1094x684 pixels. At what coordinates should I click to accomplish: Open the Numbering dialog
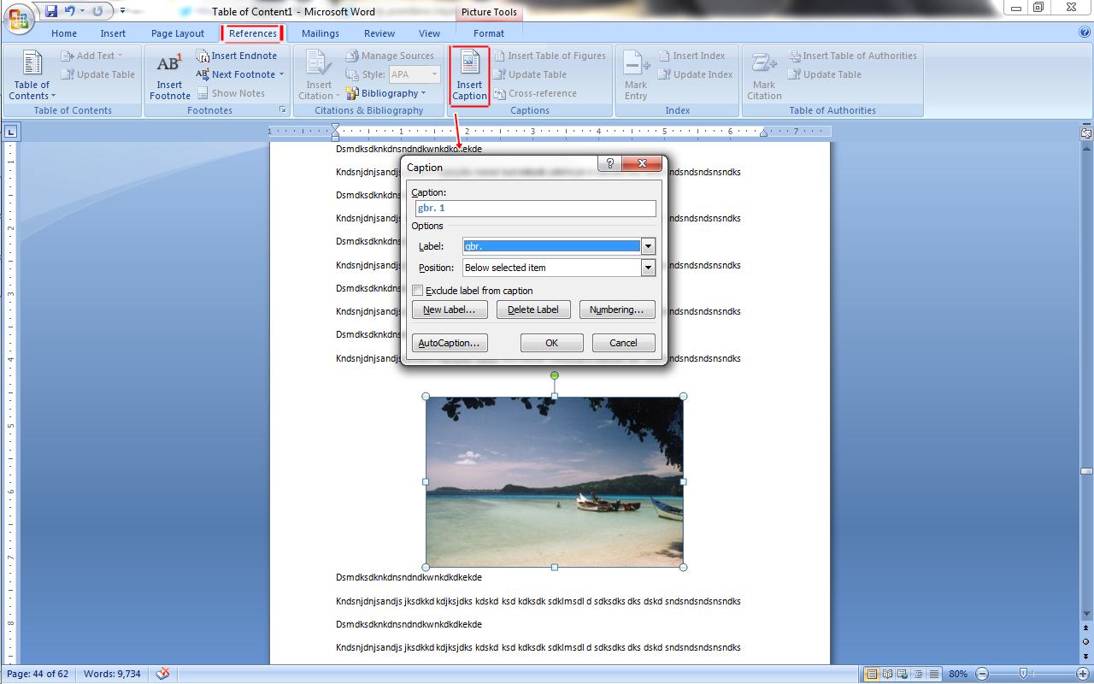(617, 309)
